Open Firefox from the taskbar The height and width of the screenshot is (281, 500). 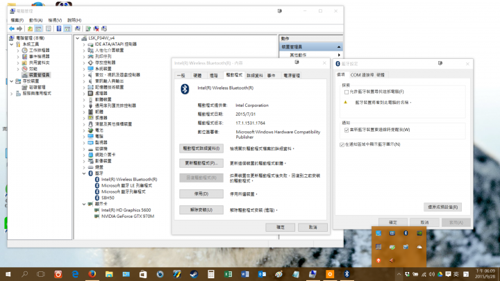(92, 274)
